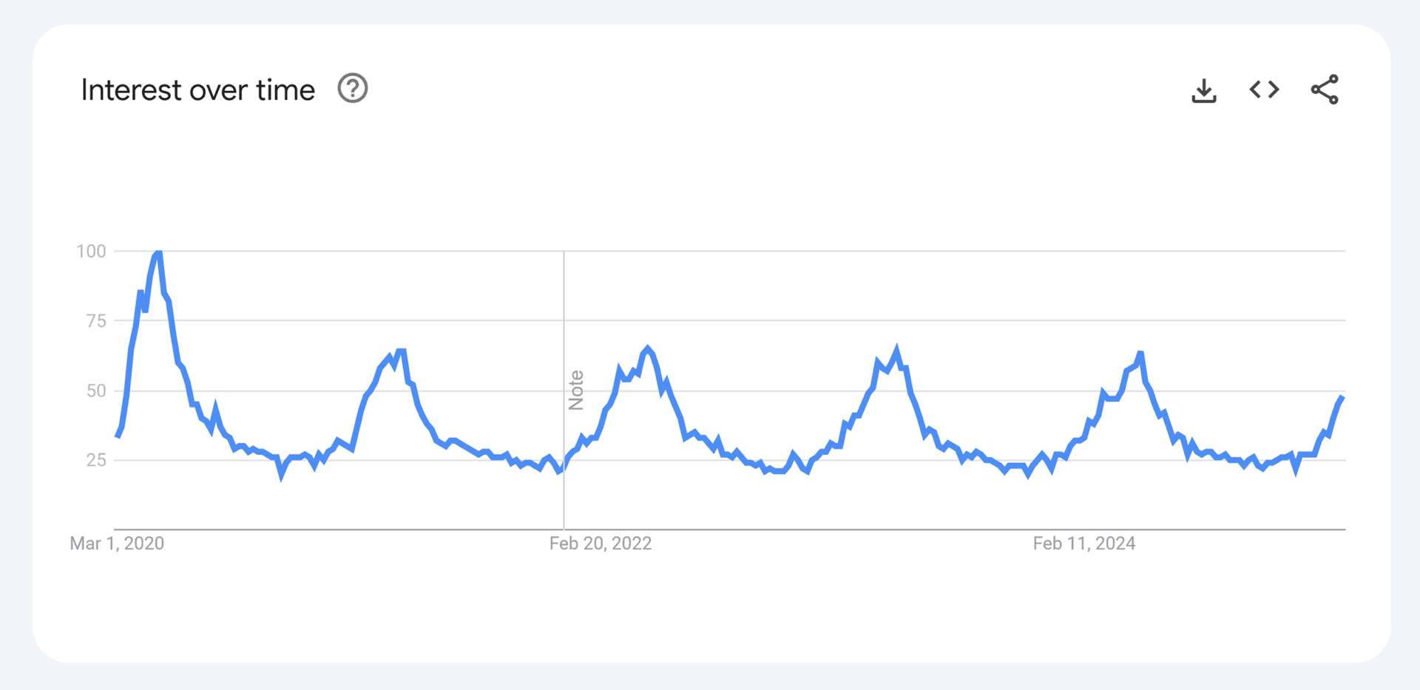Image resolution: width=1420 pixels, height=690 pixels.
Task: Click the Interest over time heading
Action: [x=197, y=90]
